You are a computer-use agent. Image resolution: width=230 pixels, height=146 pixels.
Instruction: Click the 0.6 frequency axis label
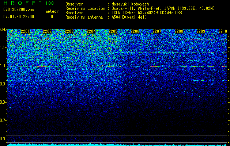pos(3,139)
